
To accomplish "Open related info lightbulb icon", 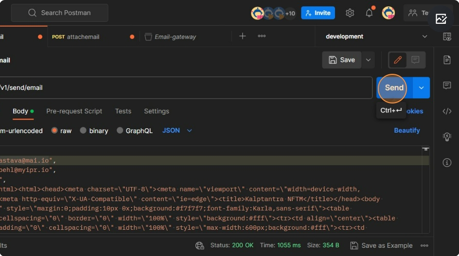I will 447,137.
